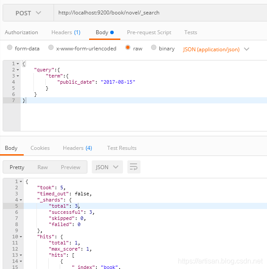Viewport: 267px width, 269px height.
Task: Open the POST method dropdown
Action: 29,13
